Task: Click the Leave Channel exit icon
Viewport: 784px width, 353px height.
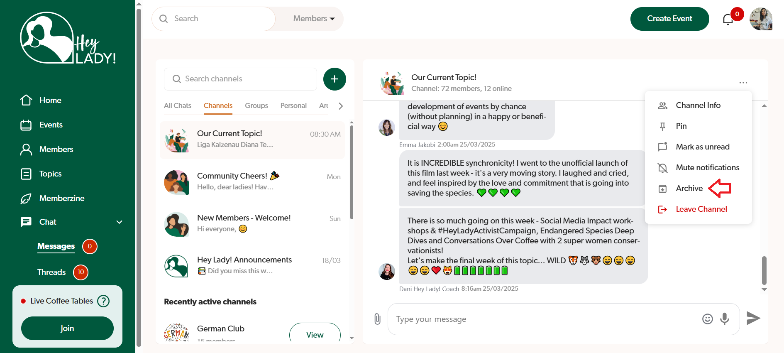Action: pos(662,209)
